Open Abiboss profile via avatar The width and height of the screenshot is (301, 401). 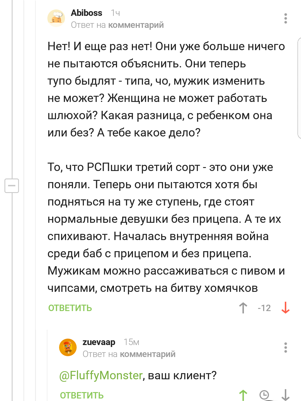56,18
